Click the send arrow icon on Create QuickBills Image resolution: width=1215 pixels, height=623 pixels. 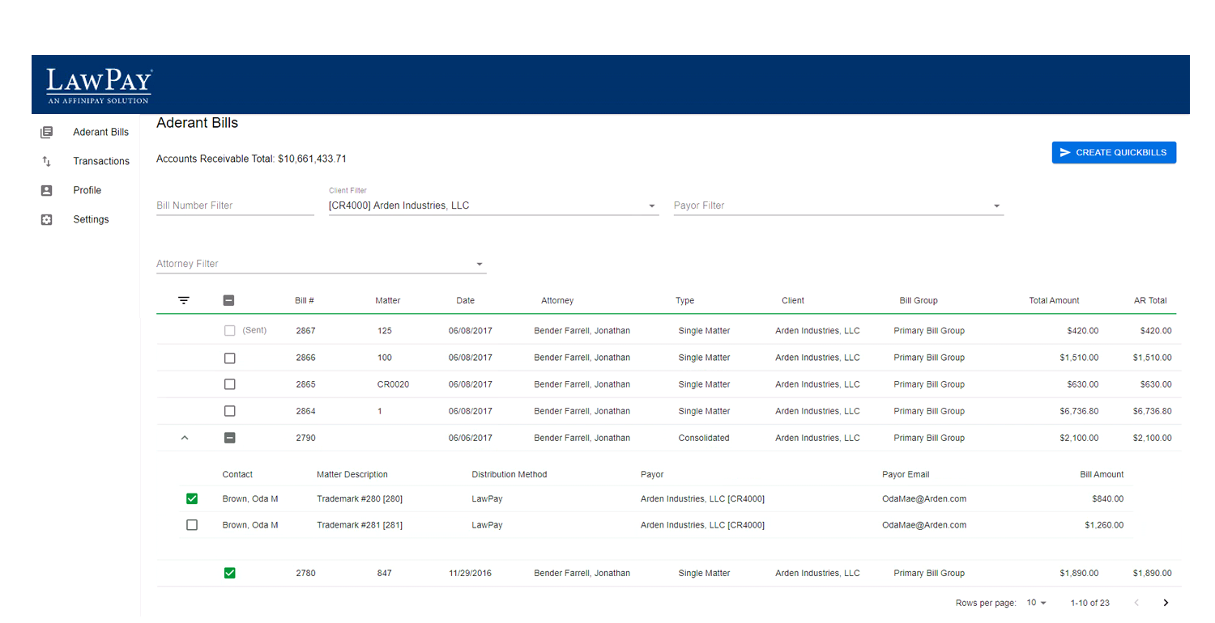point(1066,152)
